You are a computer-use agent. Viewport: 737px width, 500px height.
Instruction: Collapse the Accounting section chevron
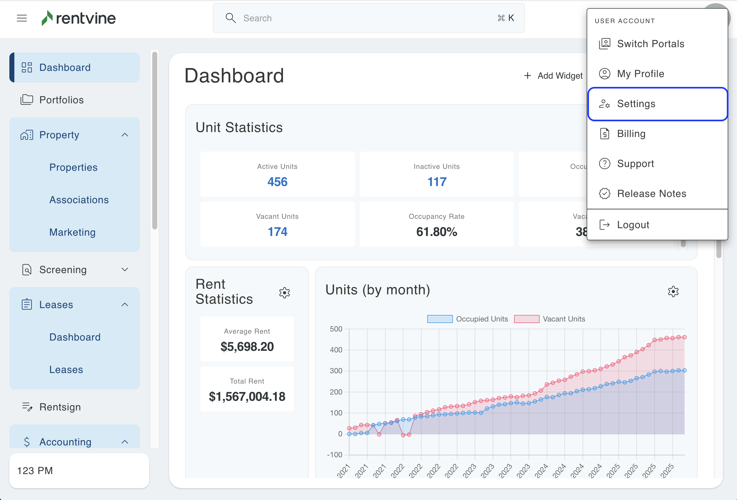tap(125, 442)
